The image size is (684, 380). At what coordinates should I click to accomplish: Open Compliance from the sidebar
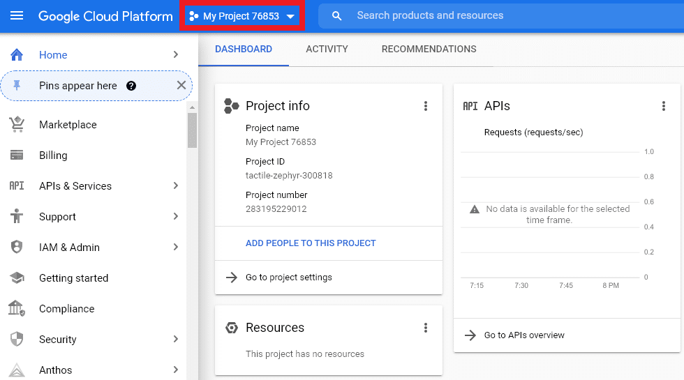click(x=67, y=309)
